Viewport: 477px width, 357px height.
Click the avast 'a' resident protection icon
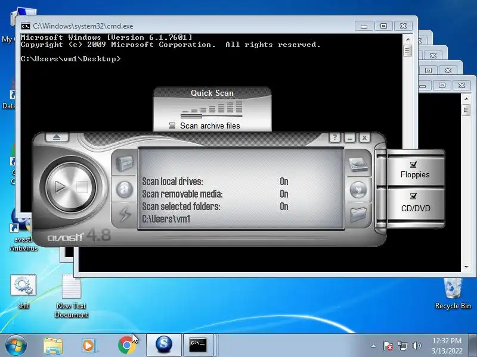tap(124, 189)
